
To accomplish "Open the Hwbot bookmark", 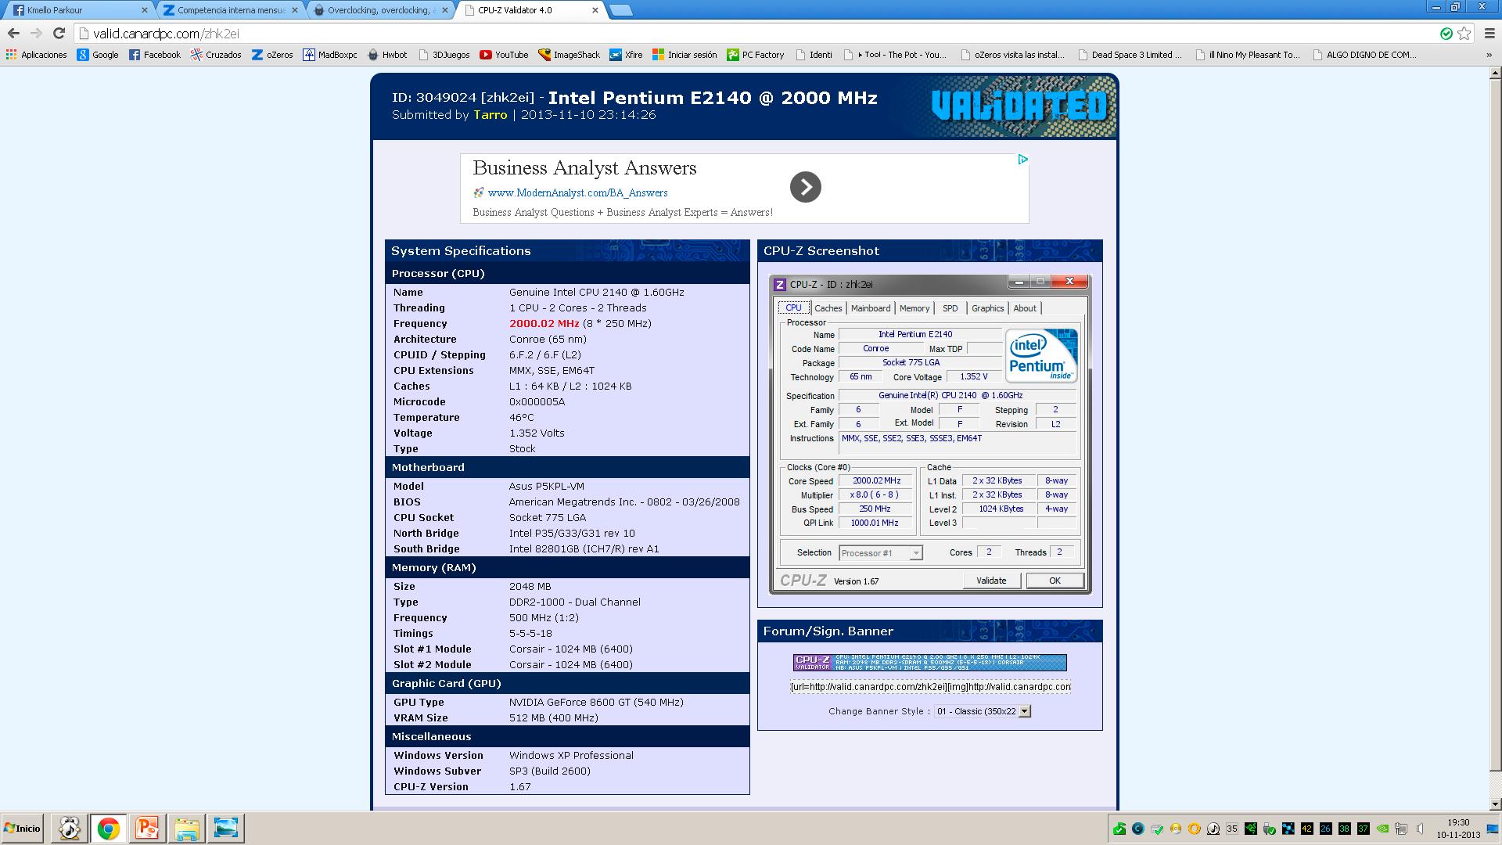I will (x=387, y=55).
